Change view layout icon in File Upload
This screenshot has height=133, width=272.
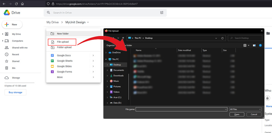245,46
